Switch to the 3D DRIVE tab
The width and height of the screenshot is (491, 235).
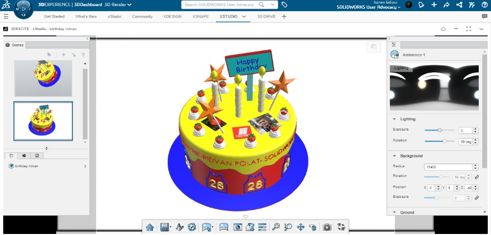point(266,16)
